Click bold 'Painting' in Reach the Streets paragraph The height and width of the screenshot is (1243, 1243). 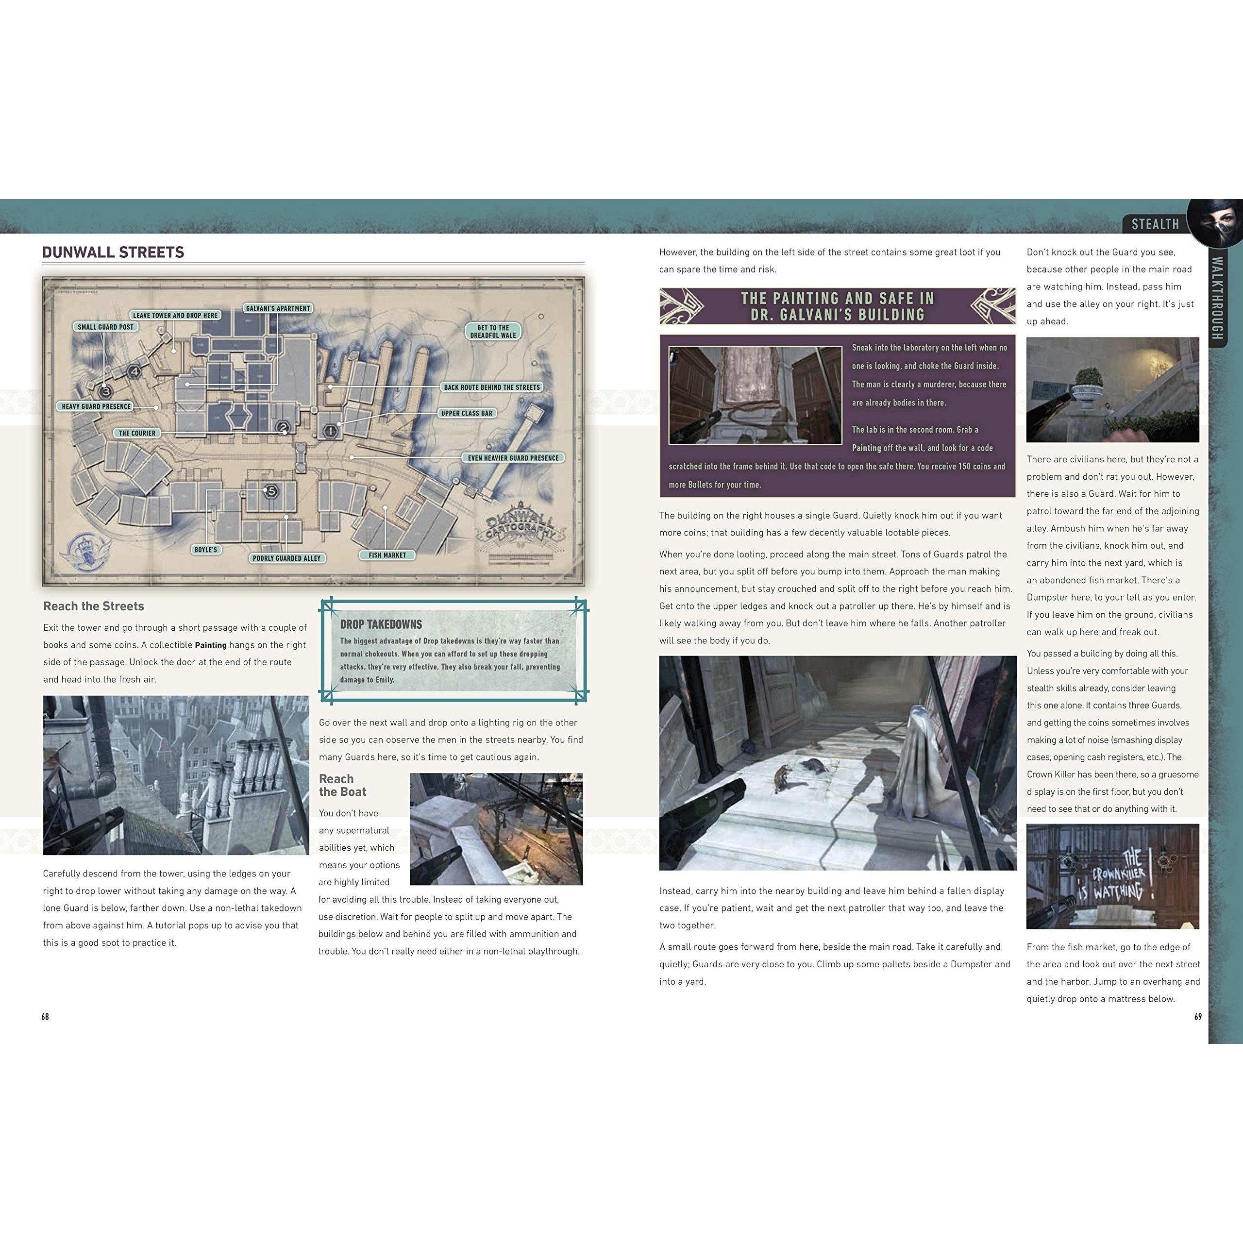tap(211, 645)
